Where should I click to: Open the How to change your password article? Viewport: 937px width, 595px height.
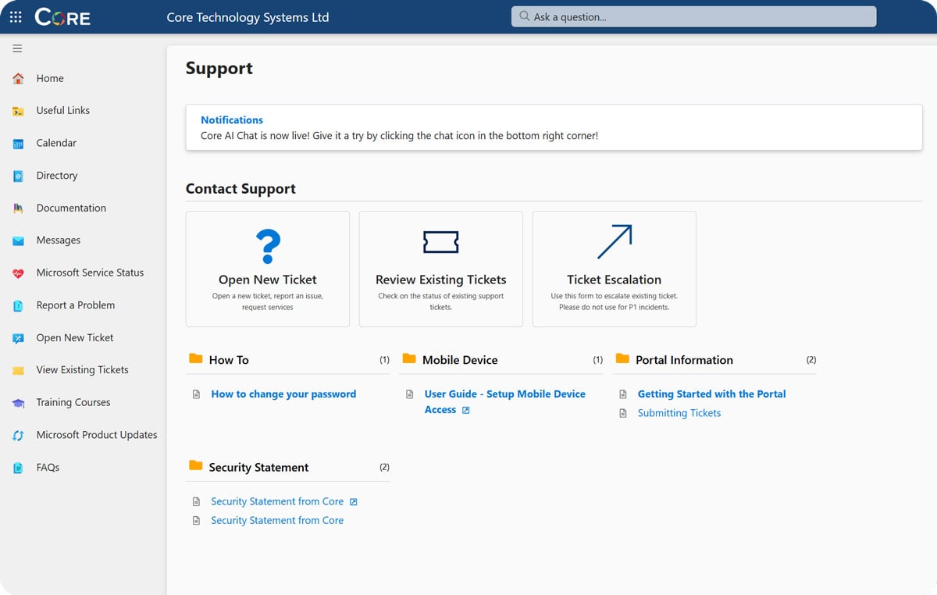(283, 394)
